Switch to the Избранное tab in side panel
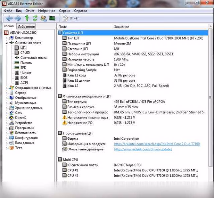This screenshot has width=214, height=198. (26, 27)
